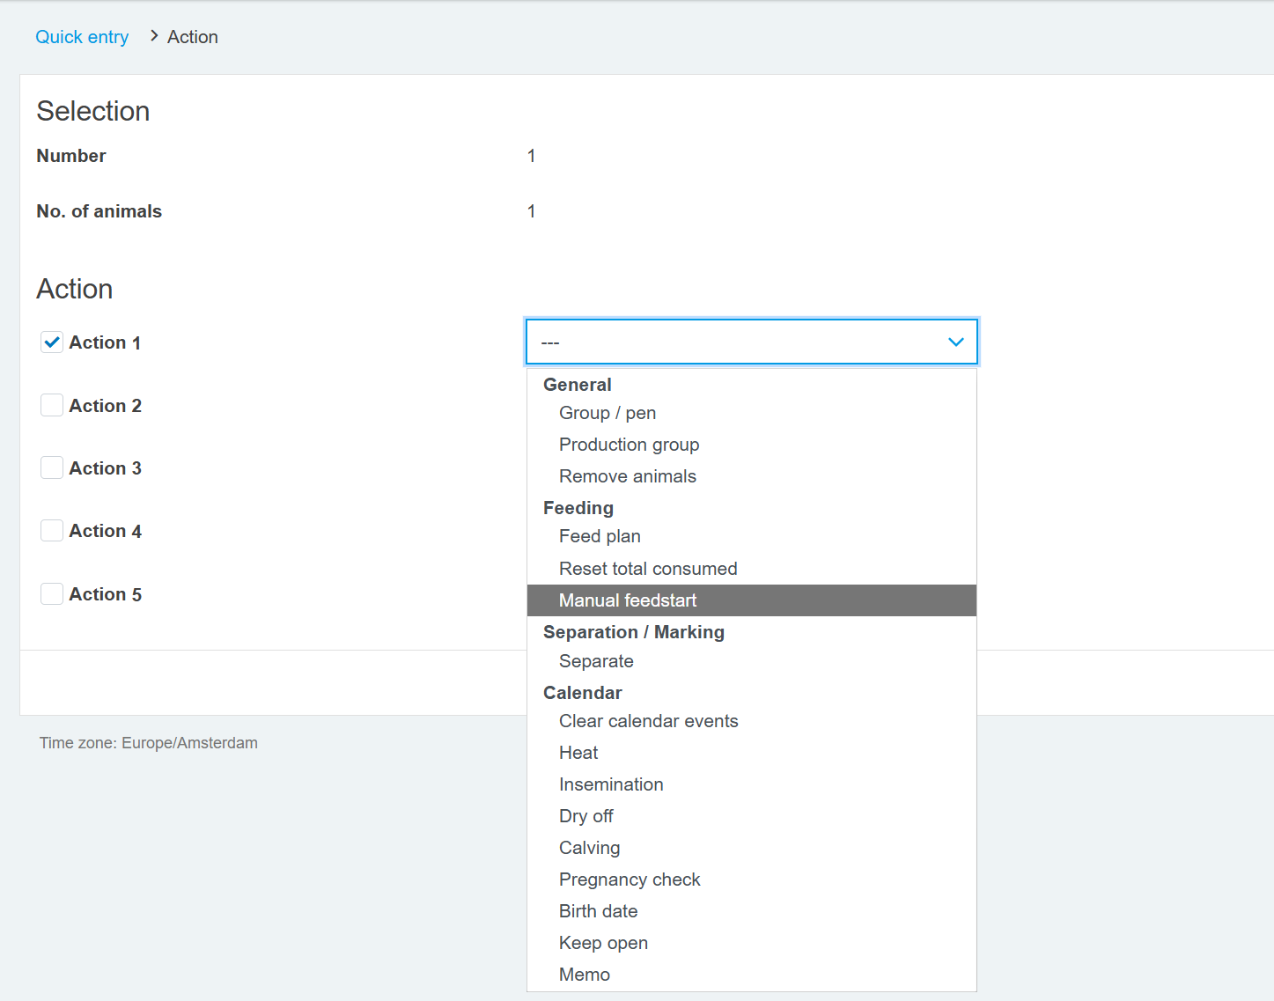1274x1001 pixels.
Task: Pick Feed plan from the dropdown
Action: tap(600, 536)
